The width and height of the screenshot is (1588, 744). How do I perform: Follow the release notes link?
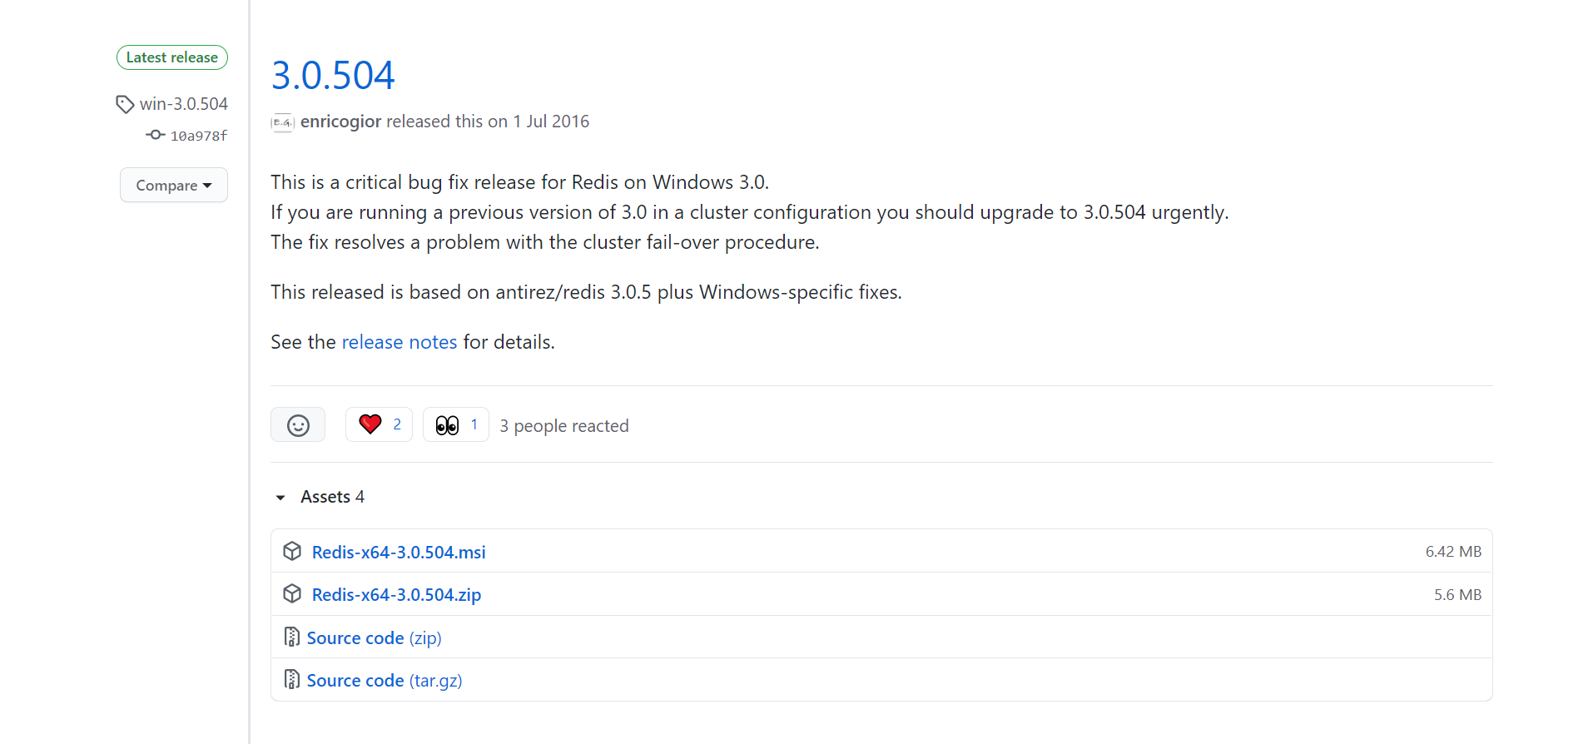399,342
